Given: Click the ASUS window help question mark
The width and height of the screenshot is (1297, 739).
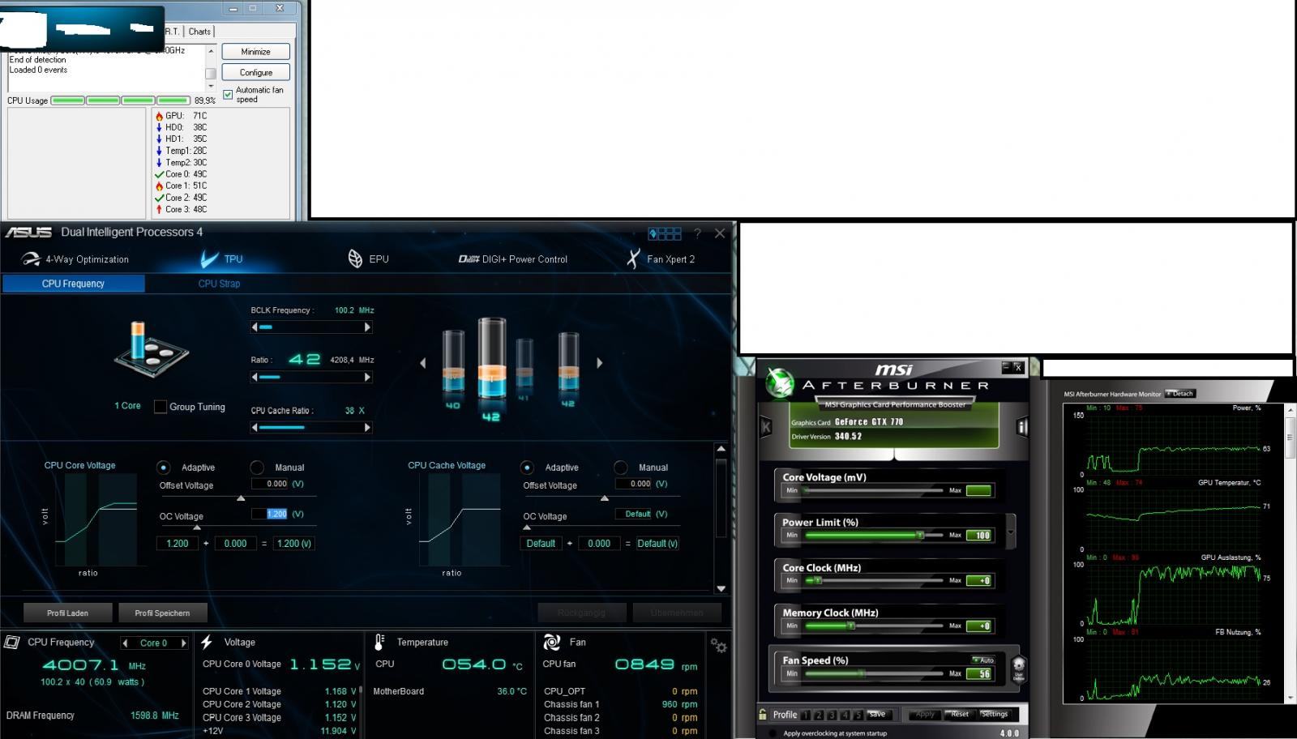Looking at the screenshot, I should (x=696, y=233).
